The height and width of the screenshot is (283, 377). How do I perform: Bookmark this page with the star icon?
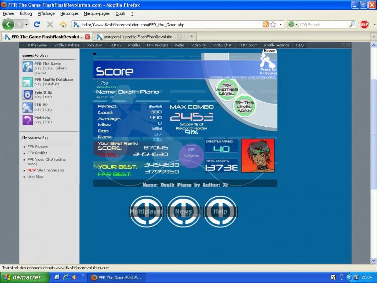click(x=273, y=24)
